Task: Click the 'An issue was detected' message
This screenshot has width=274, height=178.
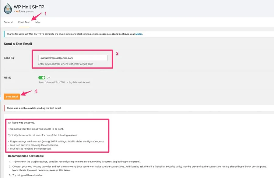Action: [x=22, y=123]
